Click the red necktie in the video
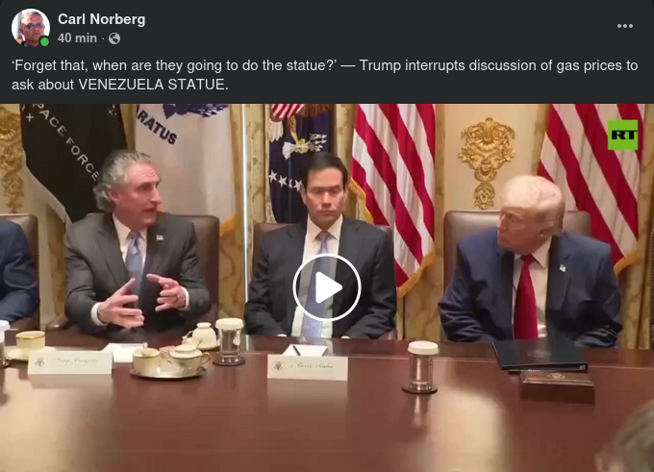 (525, 296)
